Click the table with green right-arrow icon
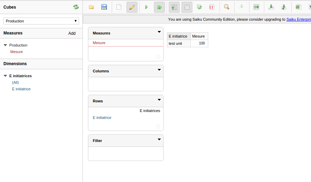This screenshot has width=311, height=182. [256, 7]
